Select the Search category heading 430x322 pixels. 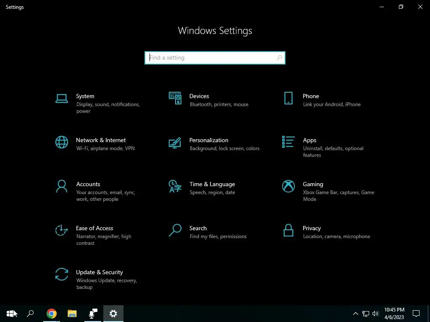198,228
